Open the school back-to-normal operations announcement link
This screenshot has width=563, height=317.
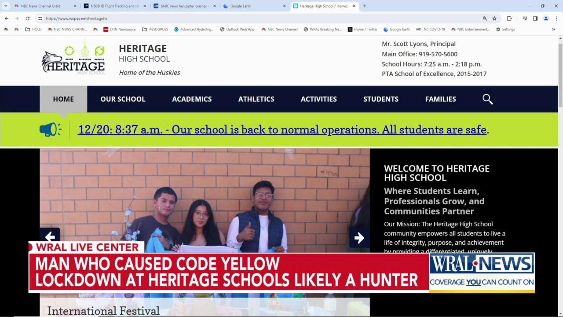(282, 129)
